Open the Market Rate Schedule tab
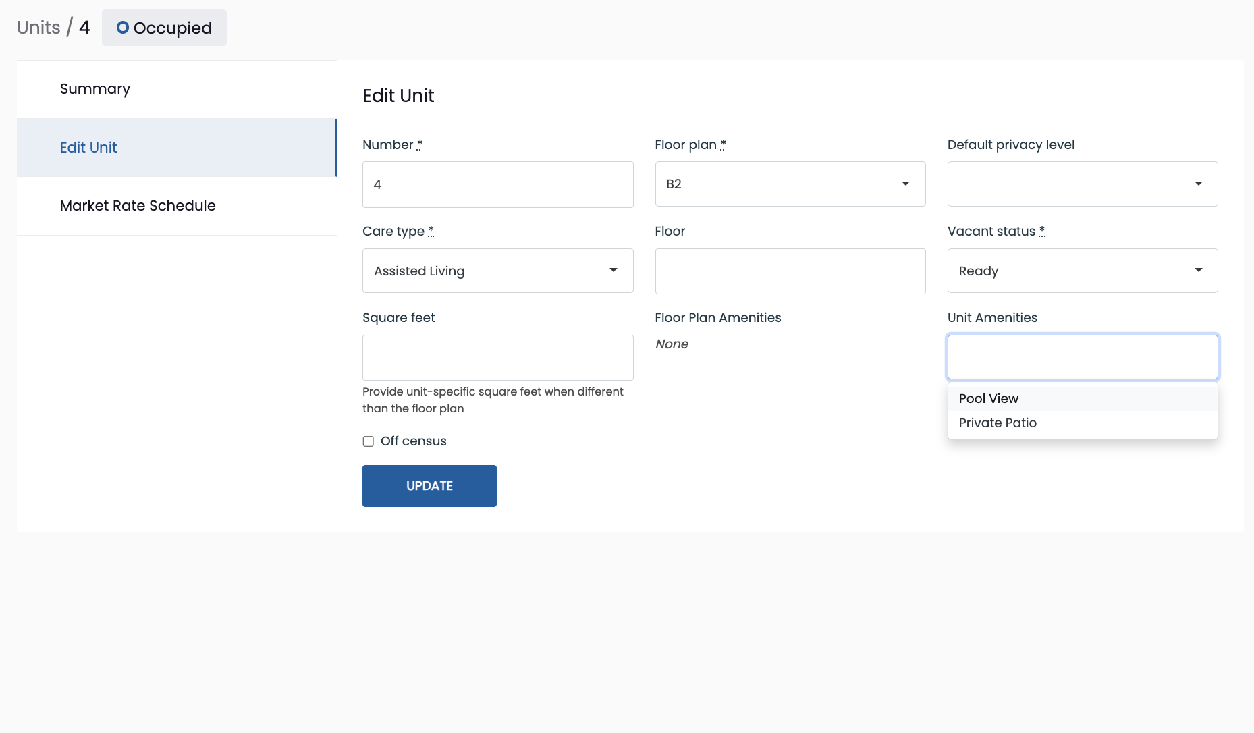This screenshot has width=1254, height=733. (177, 206)
